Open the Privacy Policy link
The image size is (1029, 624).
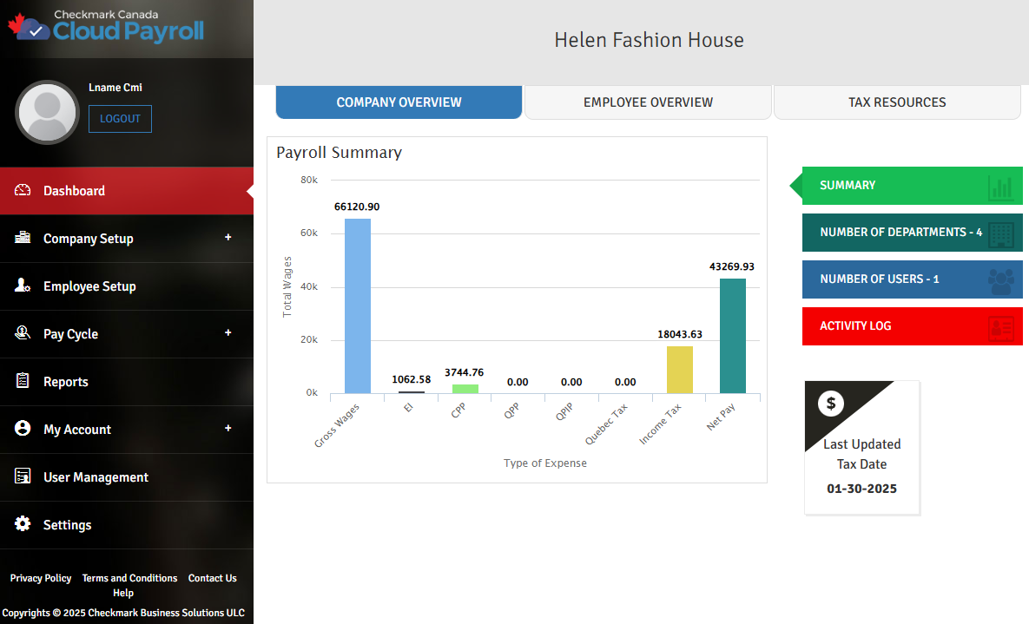coord(41,578)
